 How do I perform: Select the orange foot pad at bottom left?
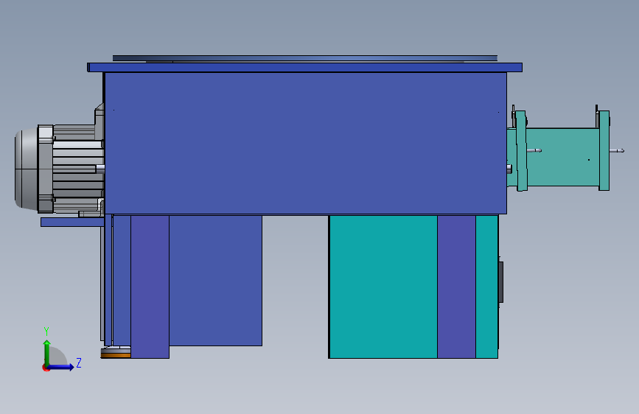click(x=116, y=356)
